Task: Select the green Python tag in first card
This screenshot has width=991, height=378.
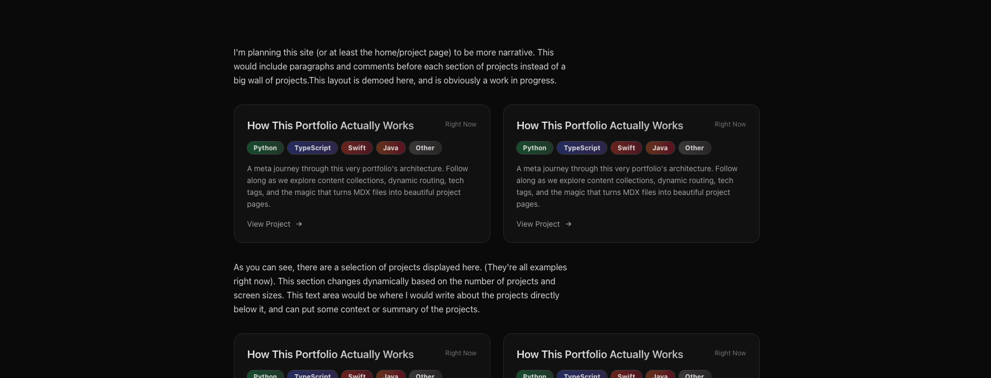Action: point(265,148)
